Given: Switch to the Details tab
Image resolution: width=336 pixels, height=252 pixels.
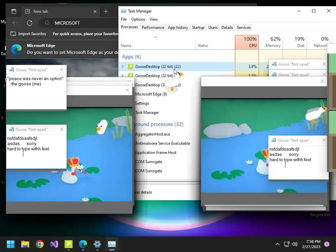Looking at the screenshot, I should 227,28.
